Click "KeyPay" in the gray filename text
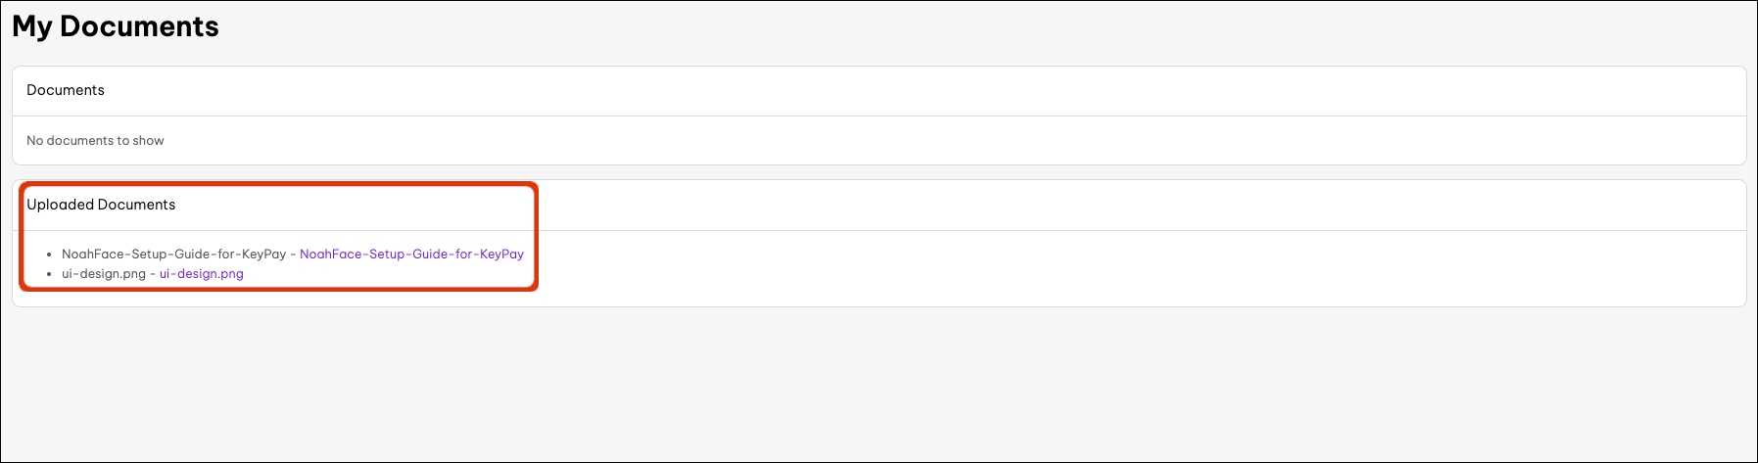The width and height of the screenshot is (1758, 463). (263, 254)
